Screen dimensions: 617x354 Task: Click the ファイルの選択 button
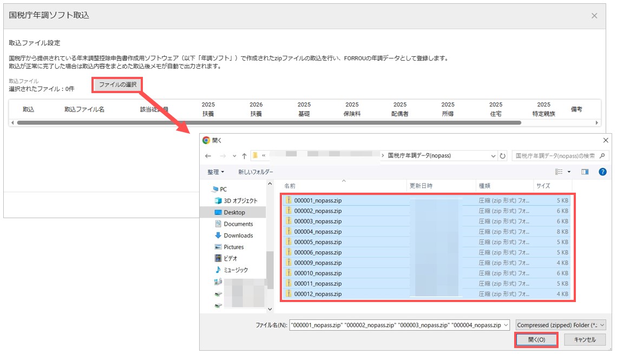(x=117, y=84)
